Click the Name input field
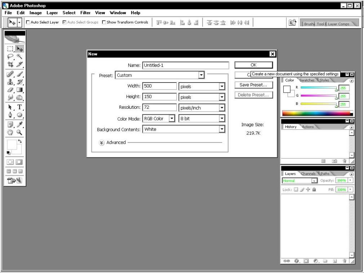364x273 pixels. coord(186,65)
